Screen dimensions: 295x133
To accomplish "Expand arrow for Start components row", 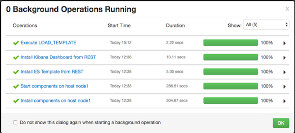I will [284, 87].
